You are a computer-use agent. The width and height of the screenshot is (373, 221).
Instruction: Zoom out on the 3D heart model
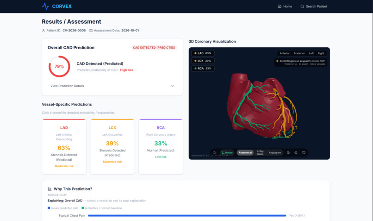(296, 152)
